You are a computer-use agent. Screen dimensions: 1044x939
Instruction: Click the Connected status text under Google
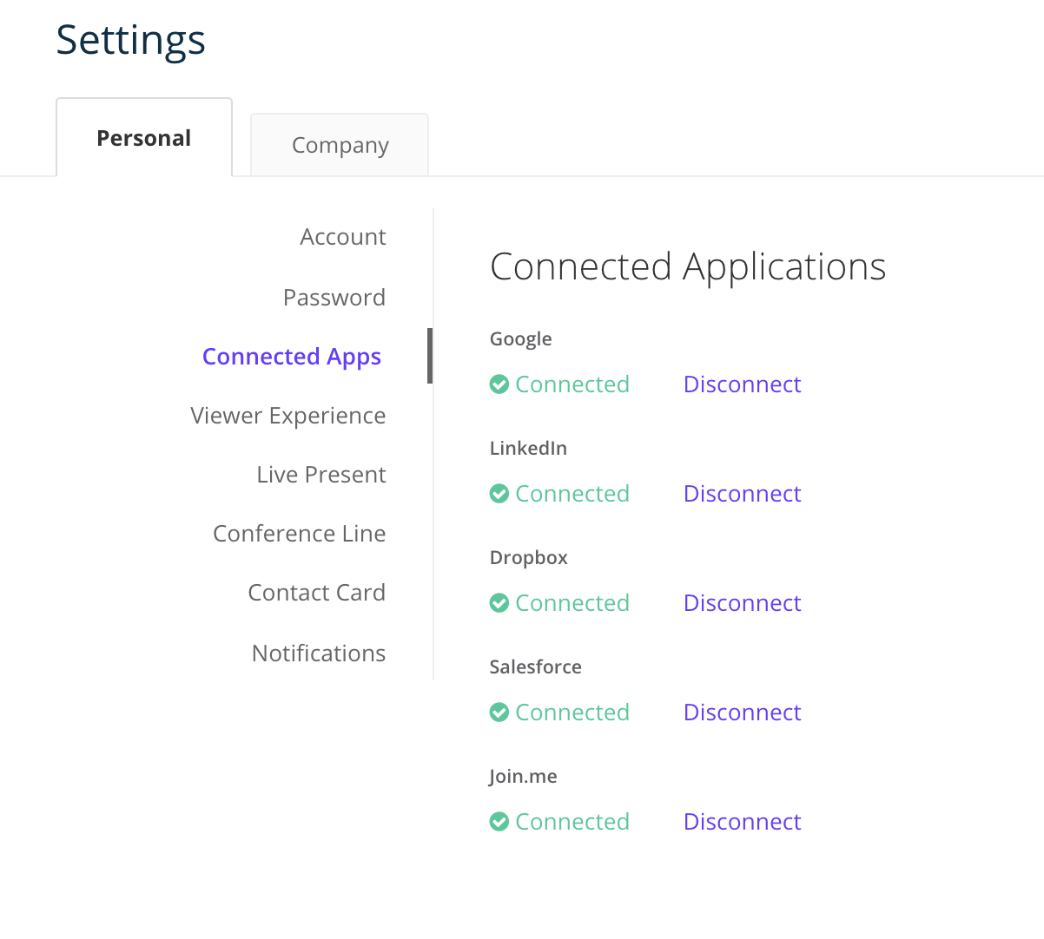(572, 384)
